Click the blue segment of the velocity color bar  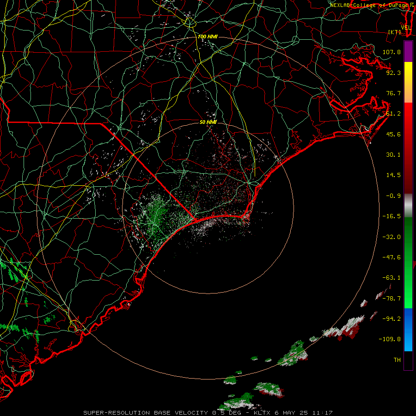point(408,330)
